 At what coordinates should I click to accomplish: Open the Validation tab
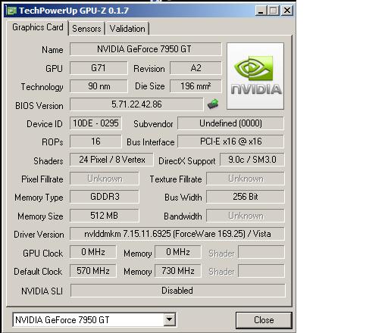[x=127, y=29]
